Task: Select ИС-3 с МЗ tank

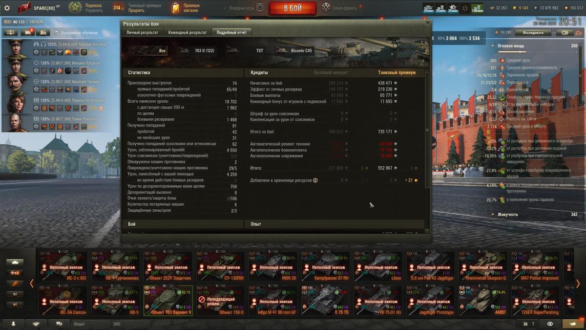Action: click(x=63, y=267)
